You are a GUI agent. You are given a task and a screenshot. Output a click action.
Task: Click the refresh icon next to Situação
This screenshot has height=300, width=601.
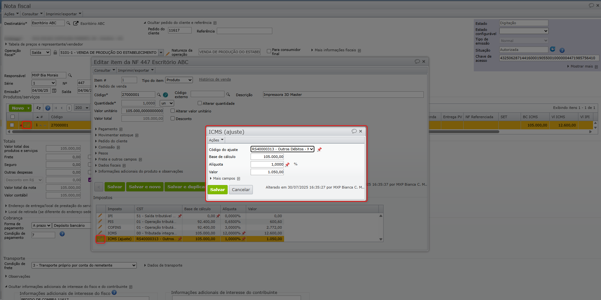(x=553, y=49)
